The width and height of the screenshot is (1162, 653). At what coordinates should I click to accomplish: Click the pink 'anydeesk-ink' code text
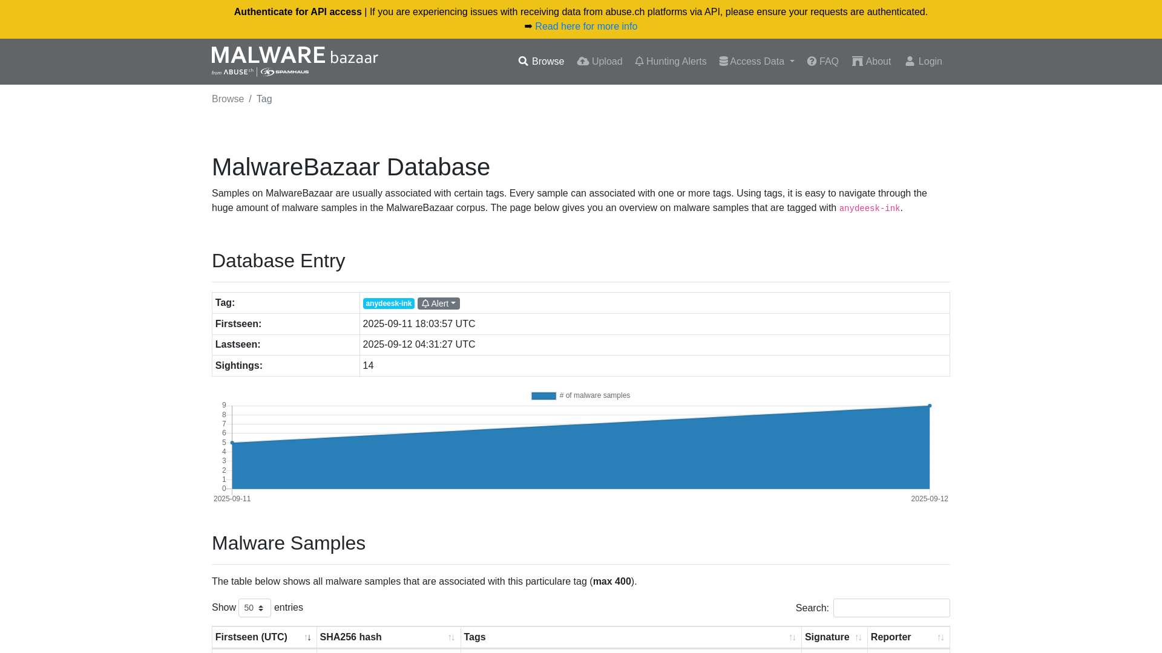pyautogui.click(x=869, y=209)
